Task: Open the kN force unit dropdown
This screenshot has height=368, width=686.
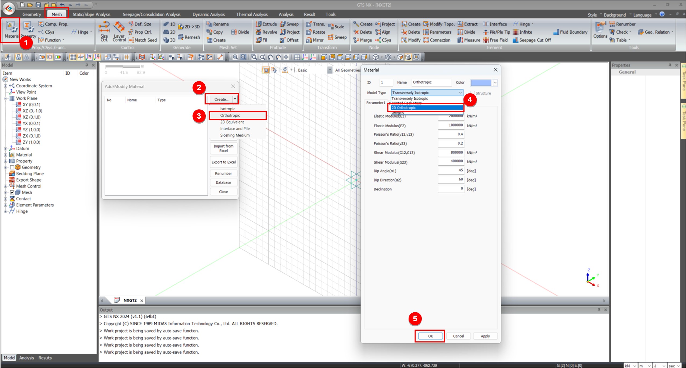Action: pos(631,366)
